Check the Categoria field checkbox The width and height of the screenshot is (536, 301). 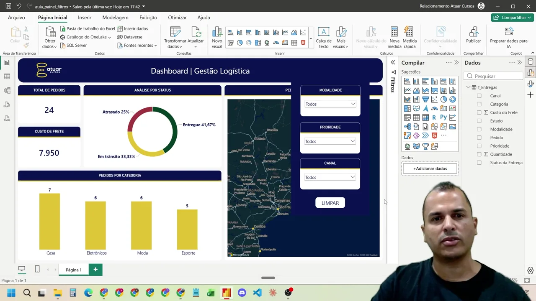tap(479, 104)
